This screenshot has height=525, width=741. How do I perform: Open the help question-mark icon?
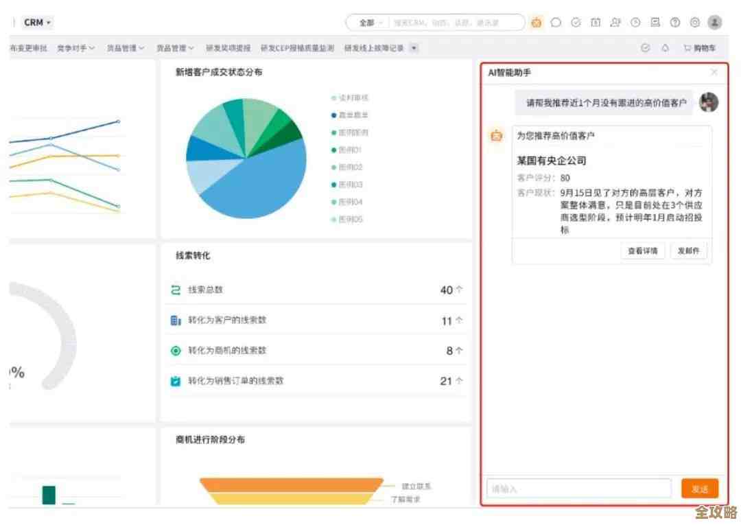click(x=675, y=22)
